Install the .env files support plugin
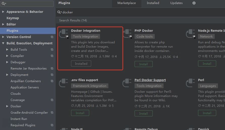225x130 pixels. (80, 113)
